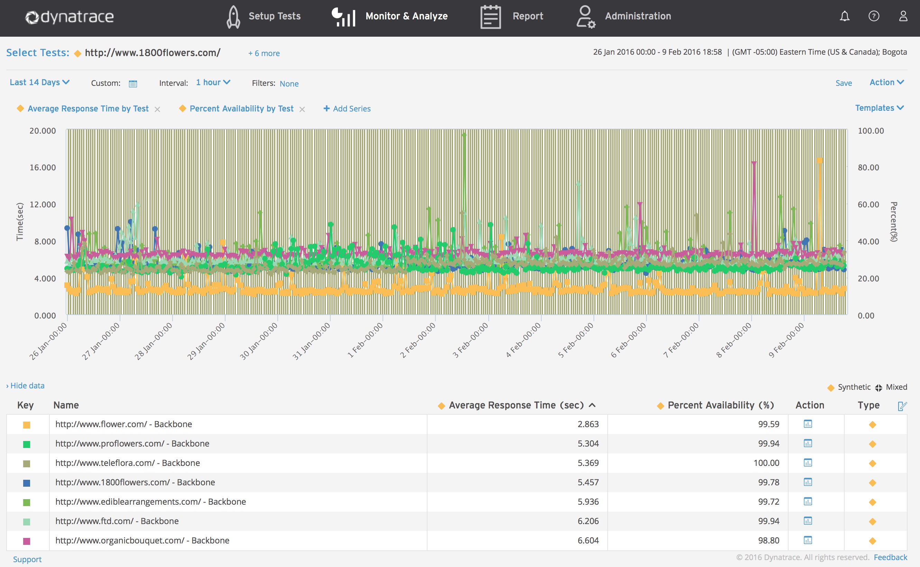Click the 9 Feb orange spike marker
The width and height of the screenshot is (920, 567).
(x=820, y=161)
